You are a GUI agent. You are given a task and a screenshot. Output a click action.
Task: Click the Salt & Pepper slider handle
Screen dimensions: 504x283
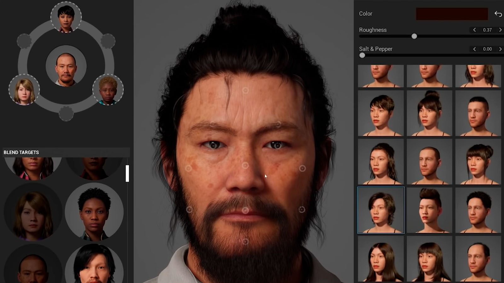click(362, 55)
